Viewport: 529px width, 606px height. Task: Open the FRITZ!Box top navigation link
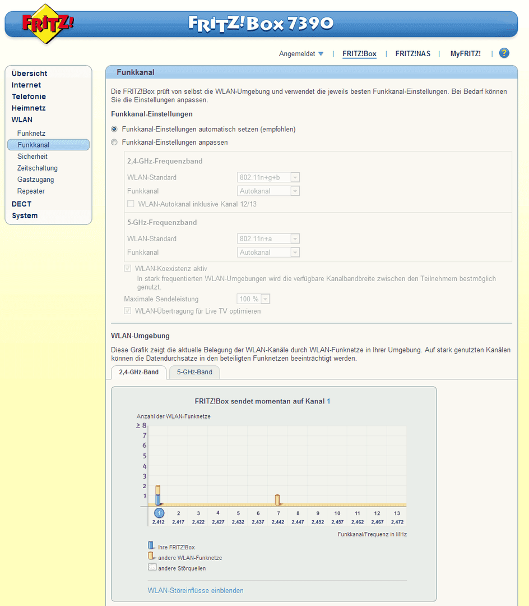(359, 54)
